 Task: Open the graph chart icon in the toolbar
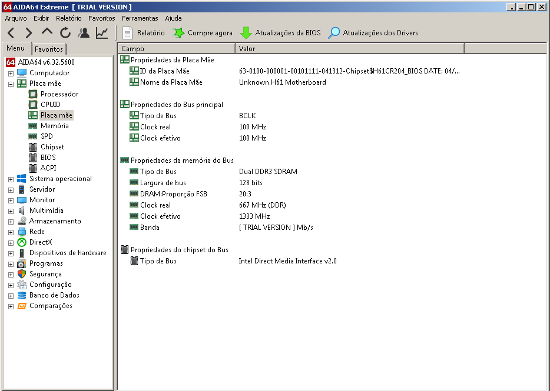point(102,33)
